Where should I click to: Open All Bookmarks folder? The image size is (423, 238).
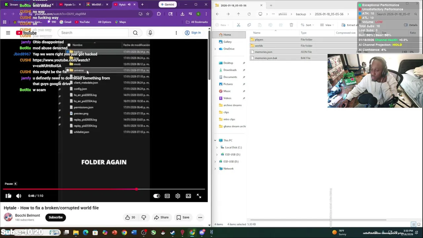click(x=197, y=22)
